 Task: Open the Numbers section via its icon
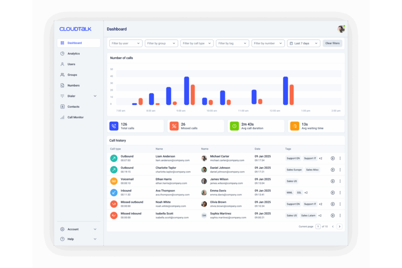coord(62,85)
